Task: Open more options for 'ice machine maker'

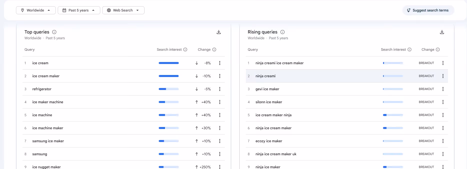Action: coord(220,128)
